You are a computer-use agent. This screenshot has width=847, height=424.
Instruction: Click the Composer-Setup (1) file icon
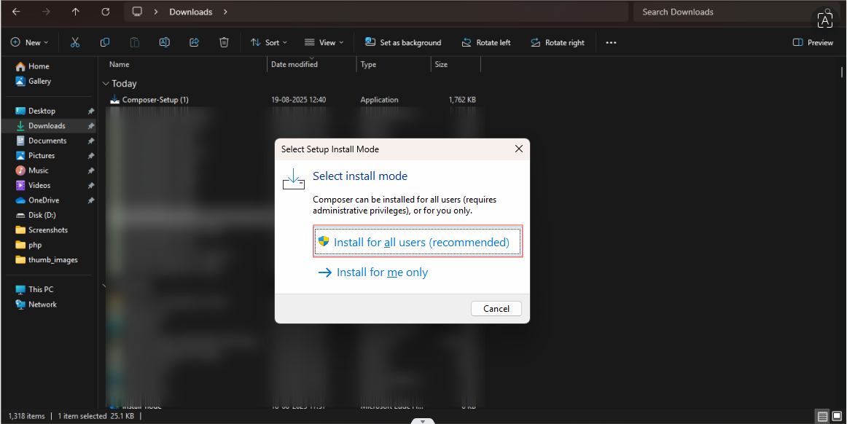[114, 99]
